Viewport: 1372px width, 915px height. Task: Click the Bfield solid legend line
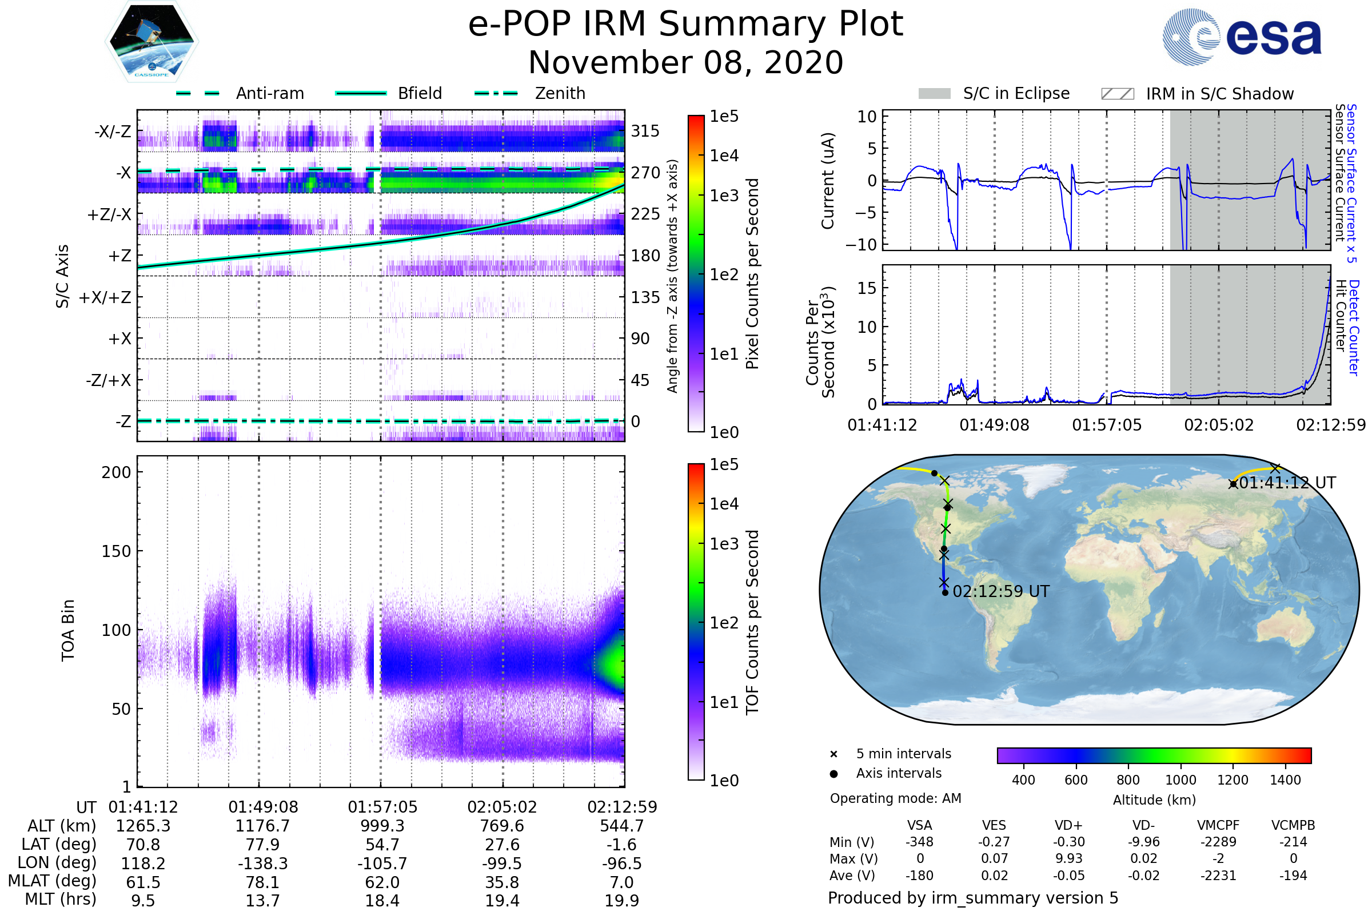point(361,93)
